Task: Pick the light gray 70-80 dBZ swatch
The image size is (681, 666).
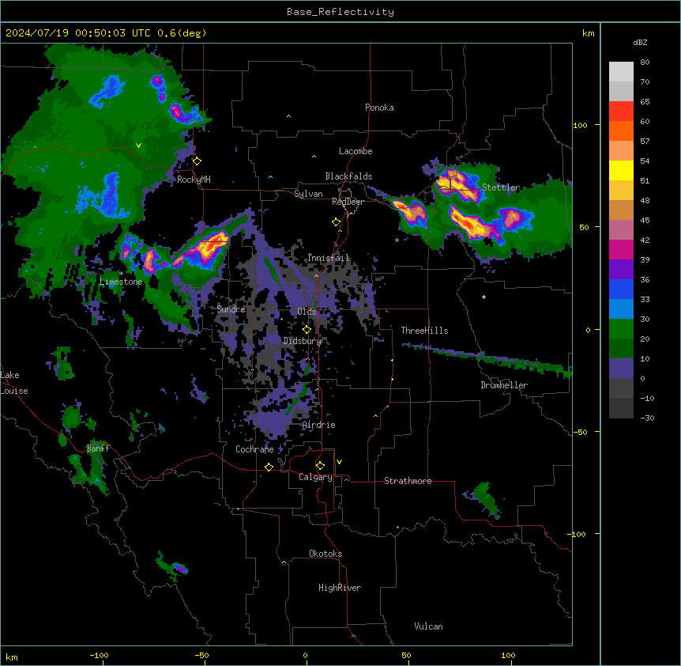Action: tap(621, 72)
